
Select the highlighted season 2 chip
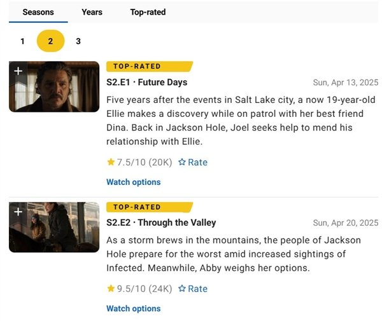coord(50,41)
